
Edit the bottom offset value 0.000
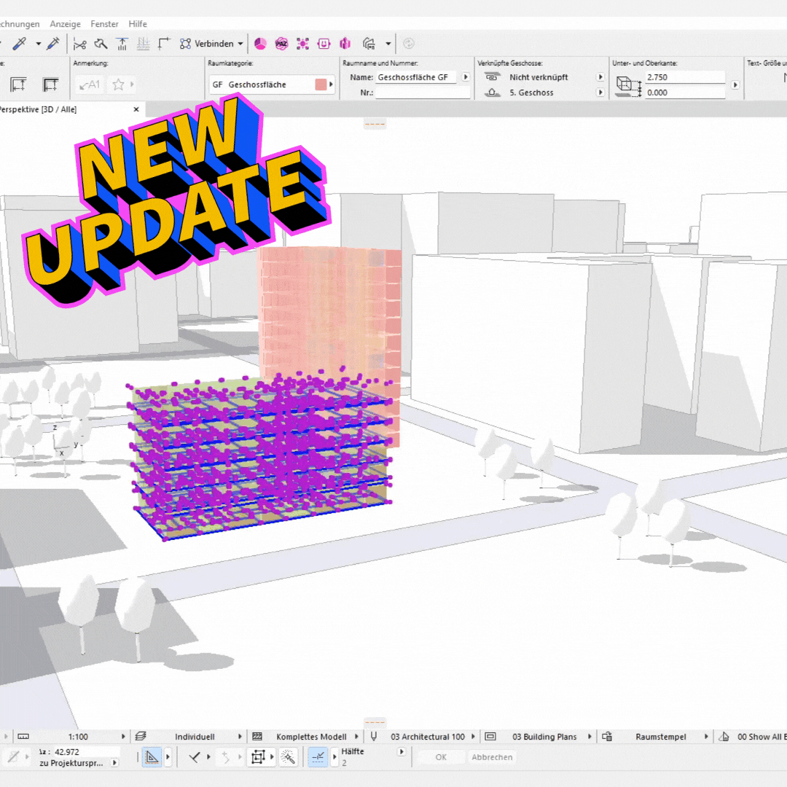pos(684,93)
